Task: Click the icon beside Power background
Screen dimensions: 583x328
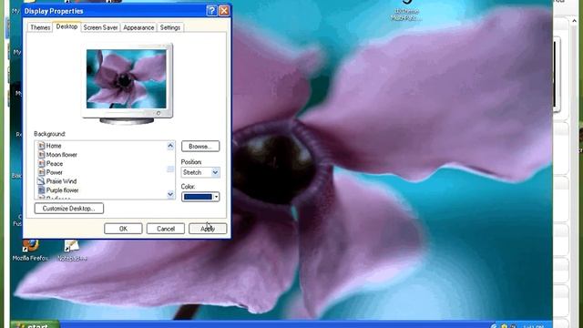Action: 41,172
